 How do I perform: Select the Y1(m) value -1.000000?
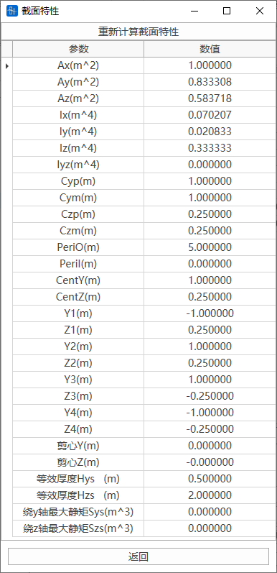210,313
